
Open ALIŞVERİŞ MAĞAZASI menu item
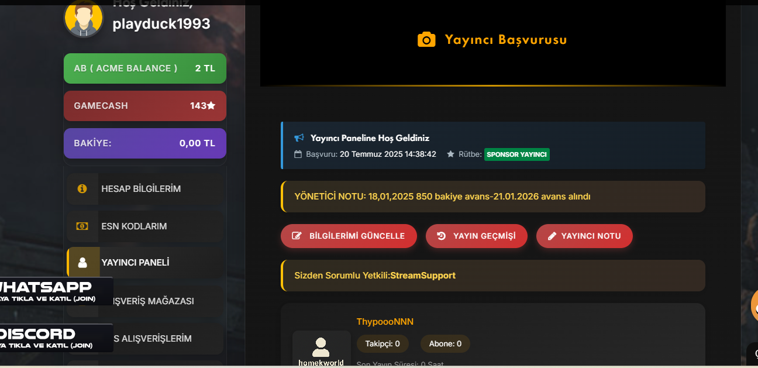[153, 301]
